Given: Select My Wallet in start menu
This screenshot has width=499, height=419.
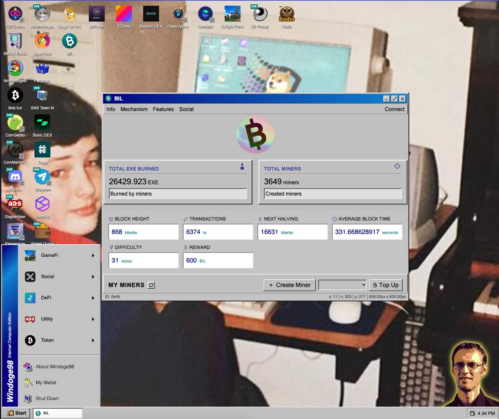Looking at the screenshot, I should pos(46,383).
